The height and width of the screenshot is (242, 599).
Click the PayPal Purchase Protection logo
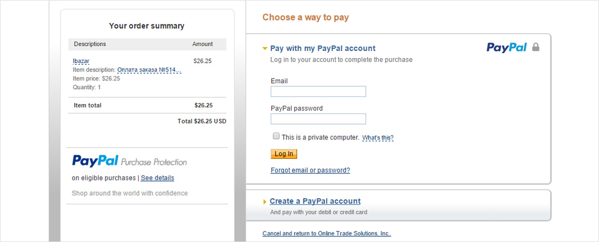(129, 161)
